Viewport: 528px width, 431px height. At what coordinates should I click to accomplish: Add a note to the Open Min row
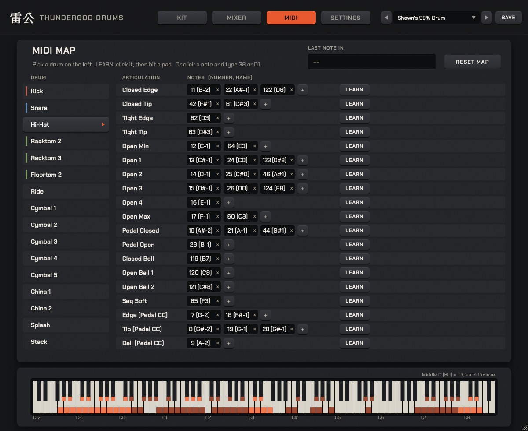click(265, 146)
